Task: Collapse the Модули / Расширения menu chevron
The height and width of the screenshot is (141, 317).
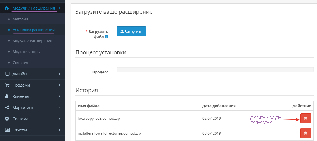Action: (x=59, y=8)
